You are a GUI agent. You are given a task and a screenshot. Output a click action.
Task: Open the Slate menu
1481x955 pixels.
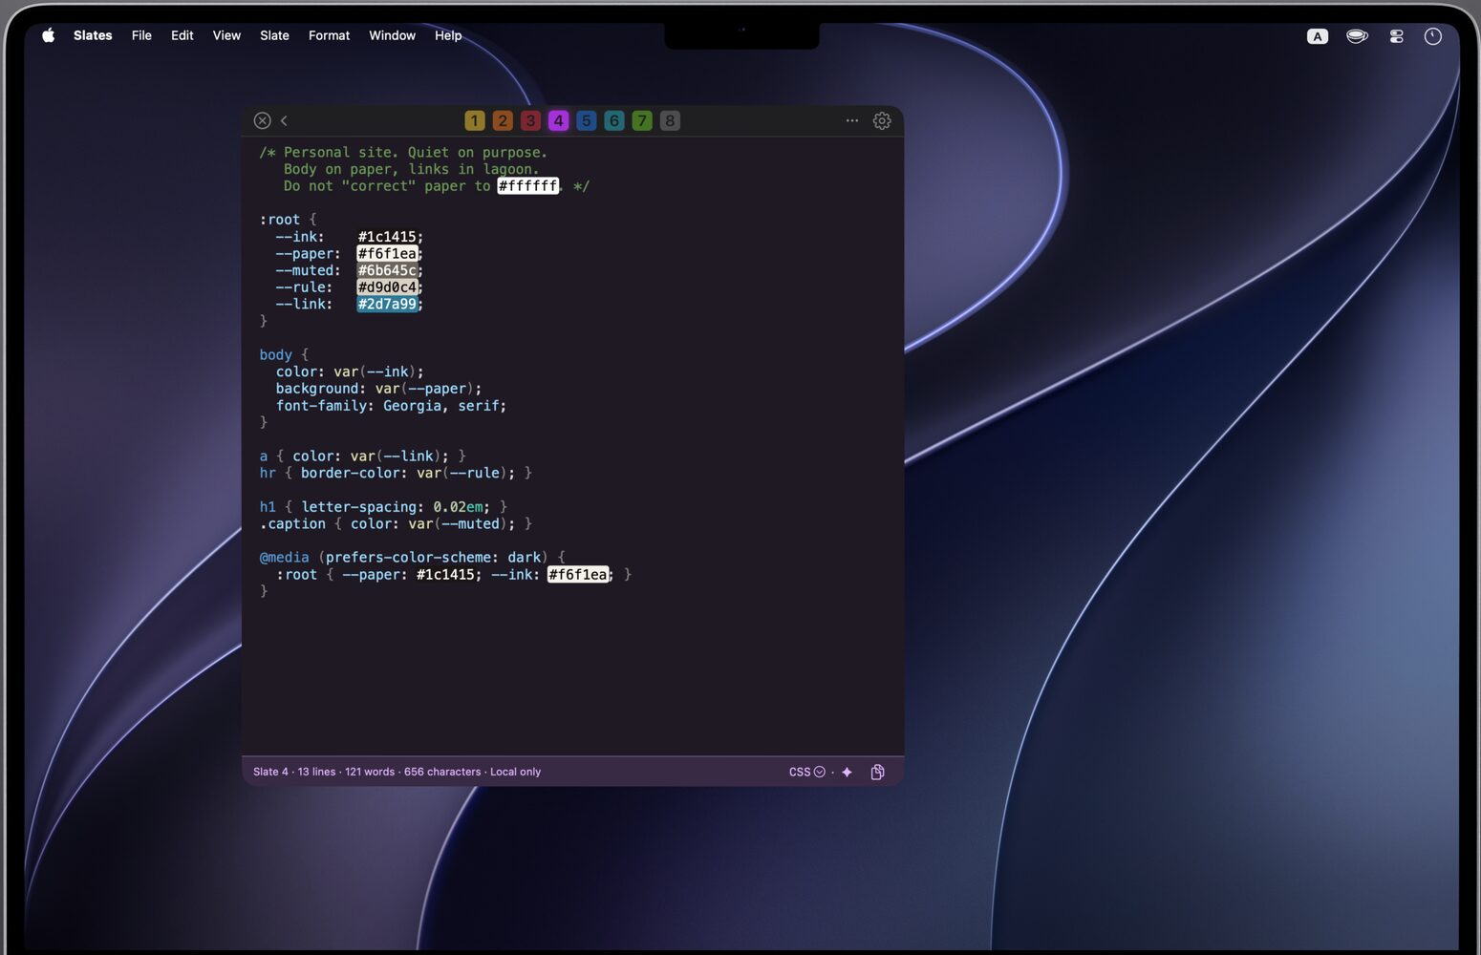tap(274, 35)
